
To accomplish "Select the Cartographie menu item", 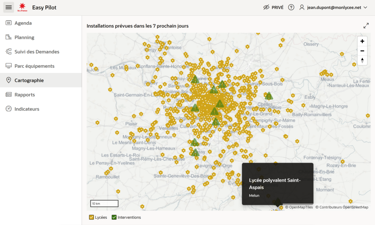I will pyautogui.click(x=41, y=80).
